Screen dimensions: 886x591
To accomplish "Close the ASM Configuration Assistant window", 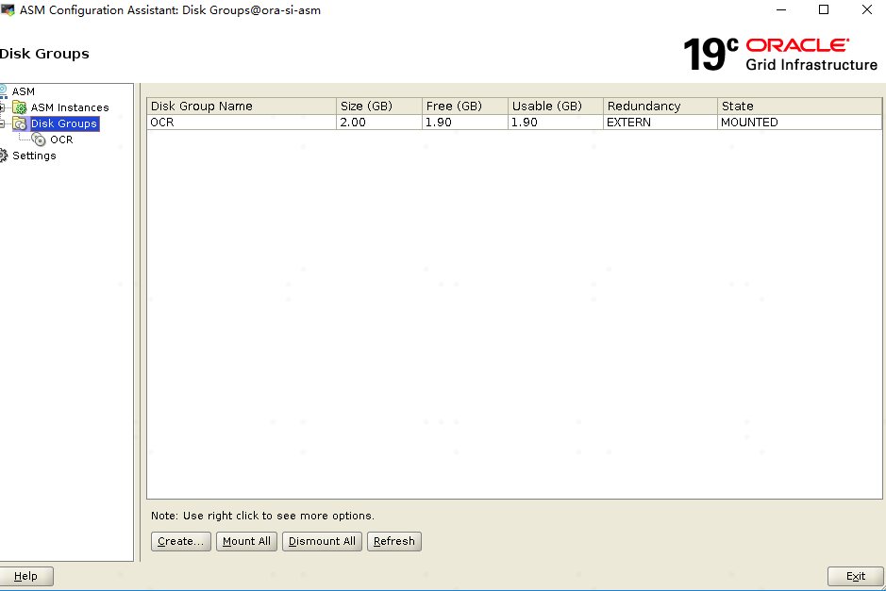I will (867, 9).
